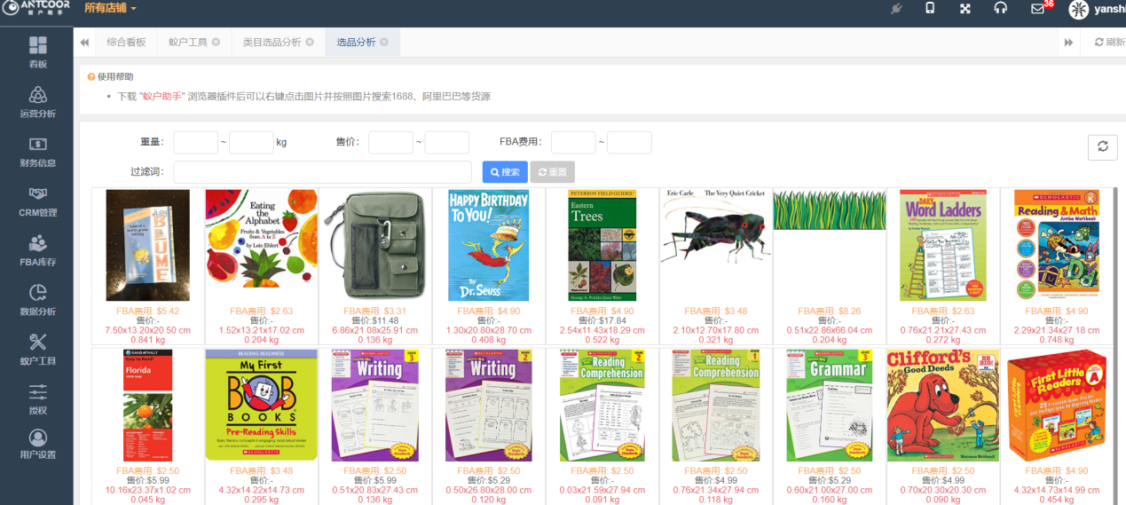The height and width of the screenshot is (505, 1126).
Task: Select the Florida map thumbnail
Action: [147, 405]
